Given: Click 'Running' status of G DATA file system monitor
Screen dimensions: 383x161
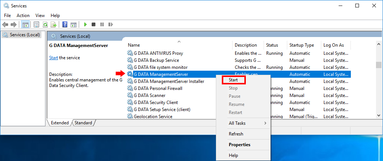Looking at the screenshot, I should [x=274, y=67].
